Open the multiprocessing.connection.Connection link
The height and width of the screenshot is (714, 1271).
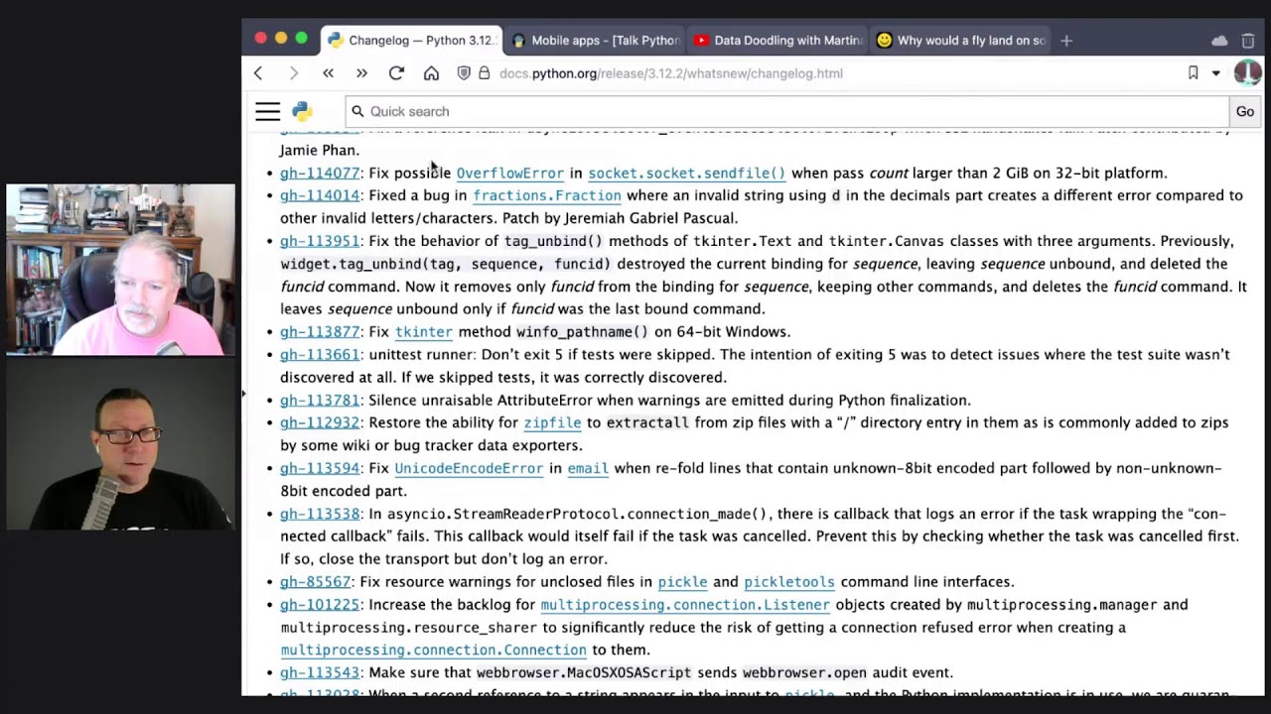click(433, 650)
